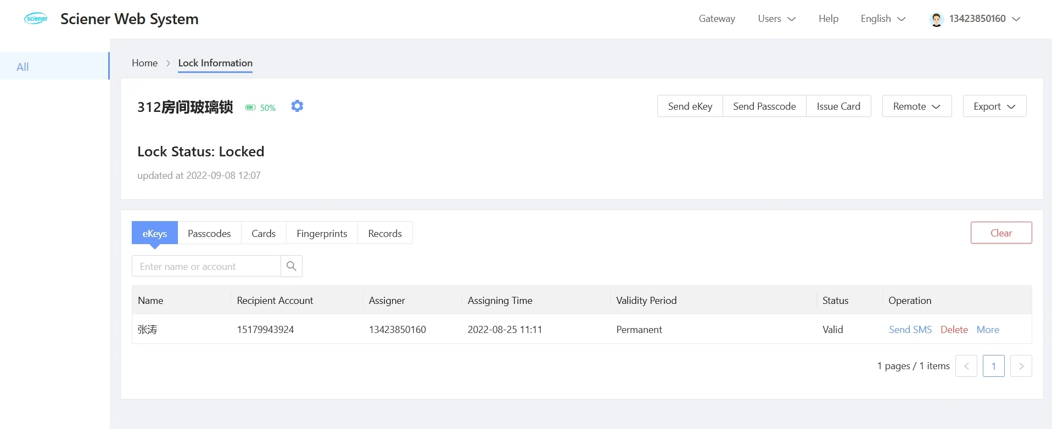Click the search magnifier icon
1052x429 pixels.
292,266
